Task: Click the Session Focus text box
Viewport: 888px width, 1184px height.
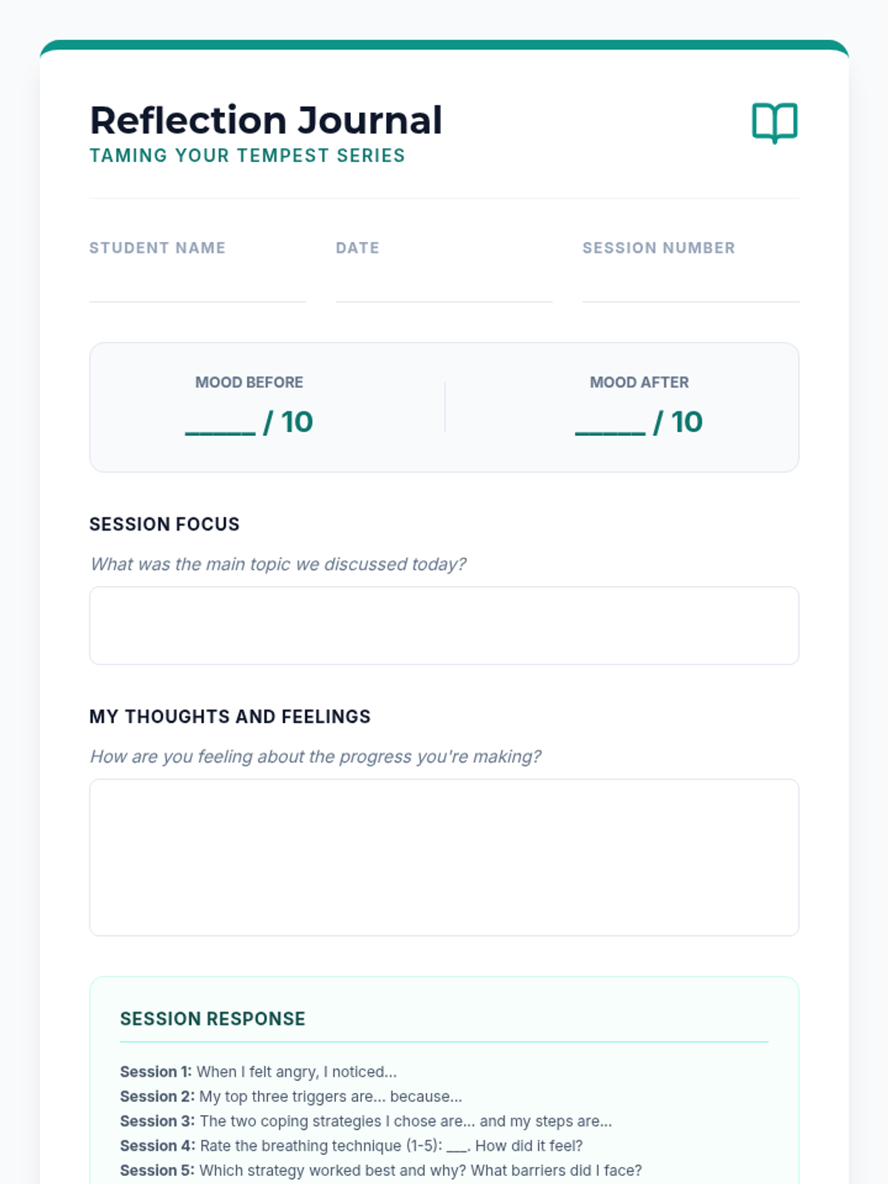Action: pyautogui.click(x=444, y=625)
